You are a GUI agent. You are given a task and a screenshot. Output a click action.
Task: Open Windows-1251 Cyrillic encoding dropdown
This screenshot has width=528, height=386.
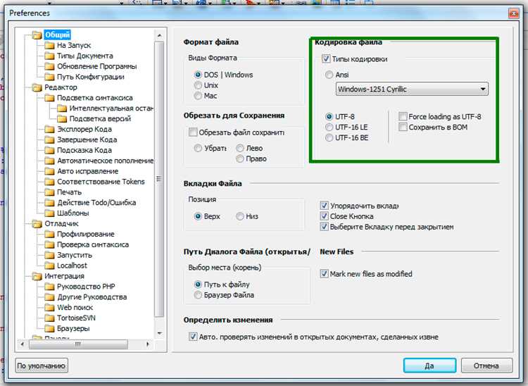tap(412, 89)
